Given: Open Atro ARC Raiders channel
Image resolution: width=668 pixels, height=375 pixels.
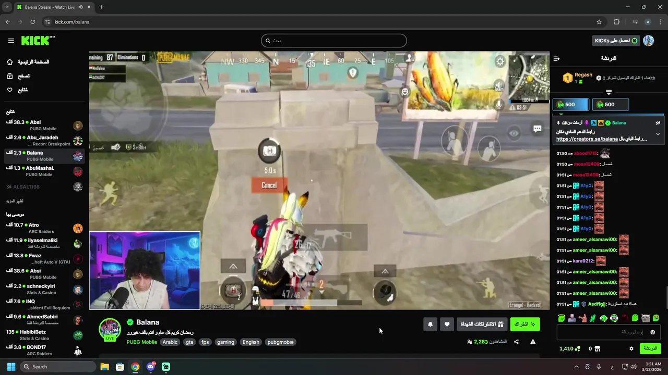Looking at the screenshot, I should [x=44, y=228].
